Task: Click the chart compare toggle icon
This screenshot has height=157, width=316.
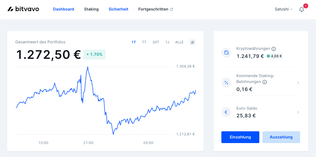Action: click(x=192, y=42)
